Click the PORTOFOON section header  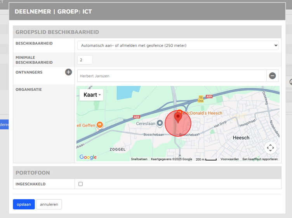pyautogui.click(x=147, y=173)
